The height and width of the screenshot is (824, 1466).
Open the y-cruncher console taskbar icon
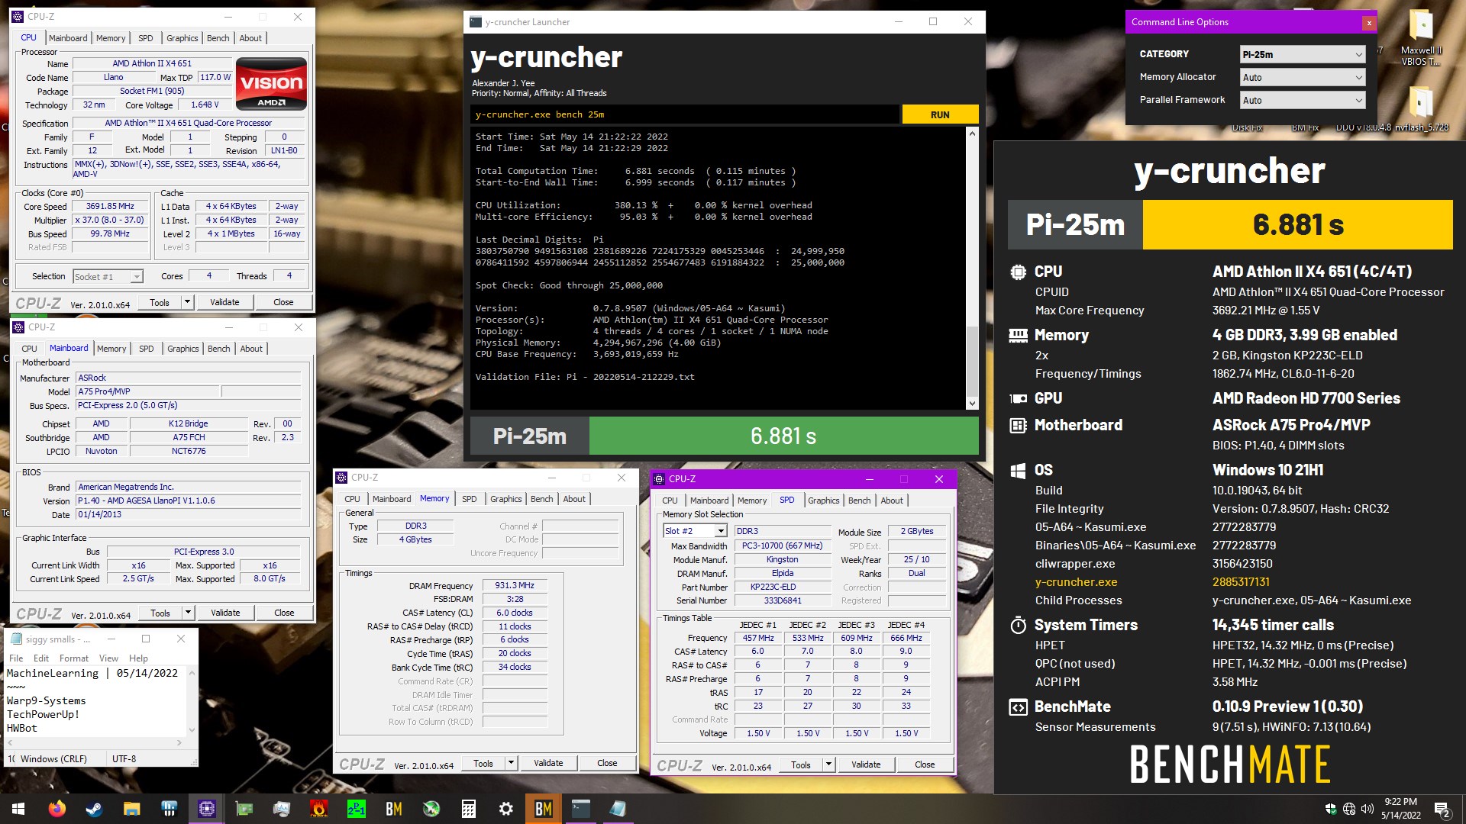point(581,809)
